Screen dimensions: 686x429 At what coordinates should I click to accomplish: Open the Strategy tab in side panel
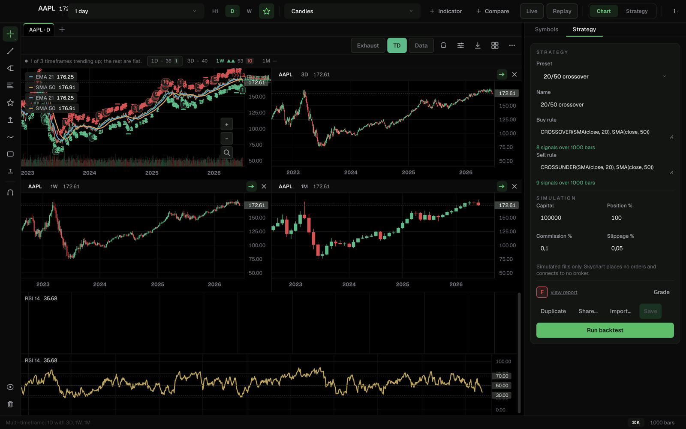(584, 30)
